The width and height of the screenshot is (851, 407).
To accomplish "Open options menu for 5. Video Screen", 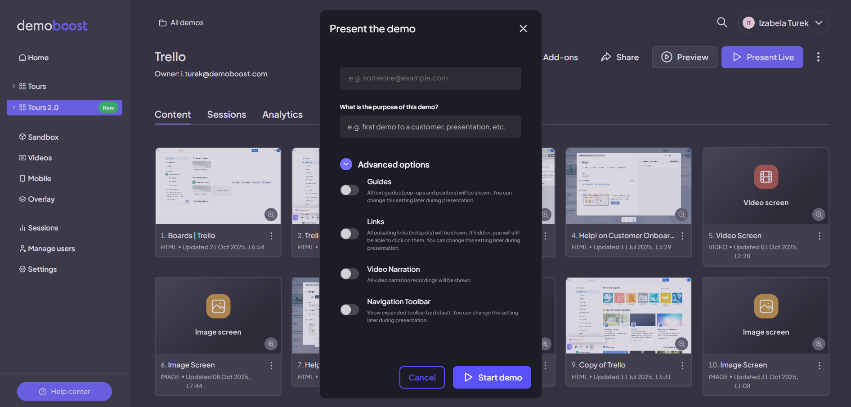I will [x=820, y=236].
